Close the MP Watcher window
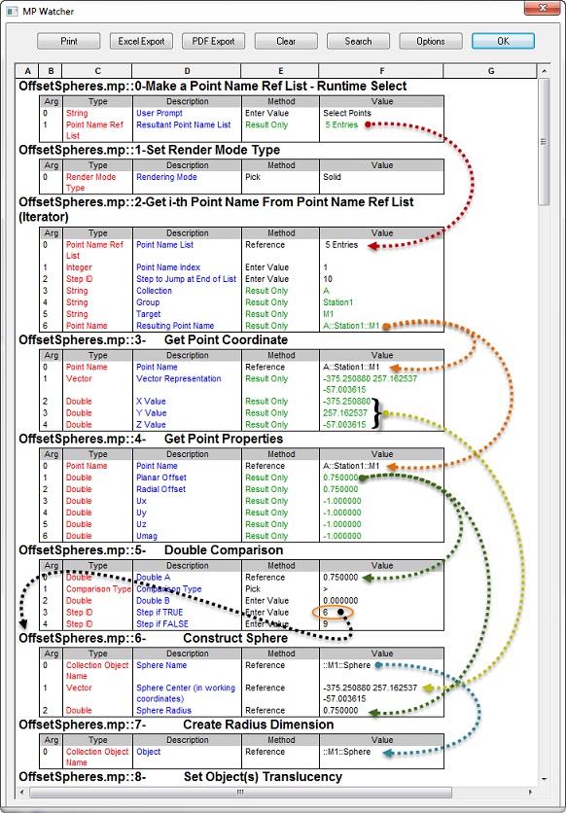Image resolution: width=566 pixels, height=813 pixels. [x=542, y=8]
